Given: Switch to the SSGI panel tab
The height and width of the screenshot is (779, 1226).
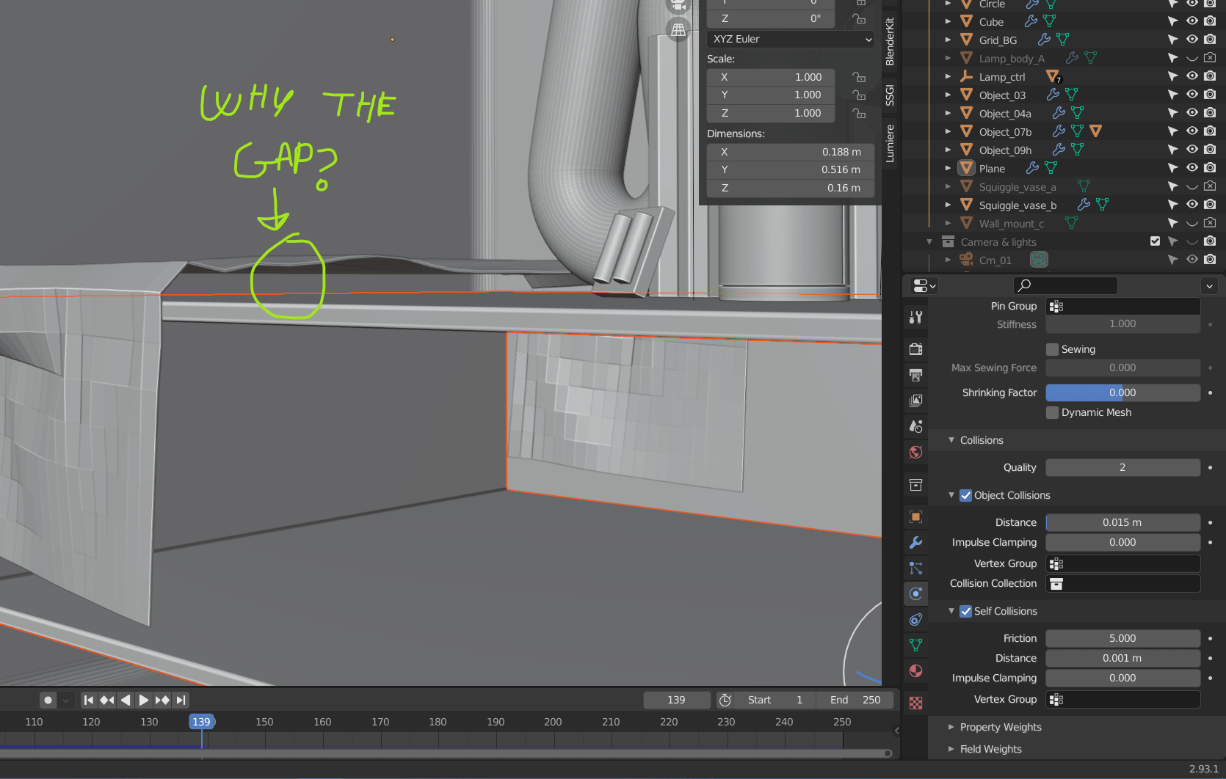Looking at the screenshot, I should coord(889,95).
